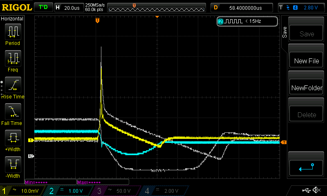Click the T'D trigger status indicator
Image resolution: width=327 pixels, height=196 pixels.
pyautogui.click(x=43, y=7)
